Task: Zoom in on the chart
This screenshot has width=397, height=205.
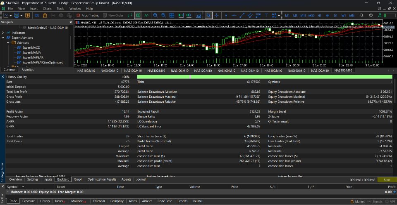Action: [x=155, y=15]
